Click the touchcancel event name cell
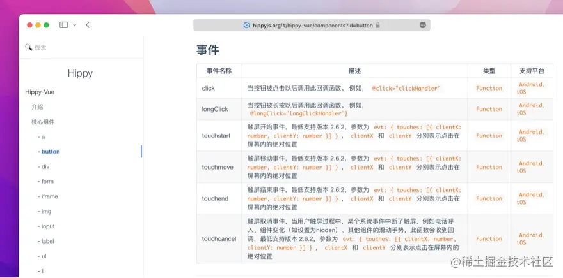This screenshot has width=563, height=278. point(219,238)
